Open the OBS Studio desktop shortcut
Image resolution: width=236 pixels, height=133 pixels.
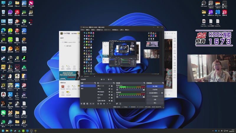click(204, 4)
